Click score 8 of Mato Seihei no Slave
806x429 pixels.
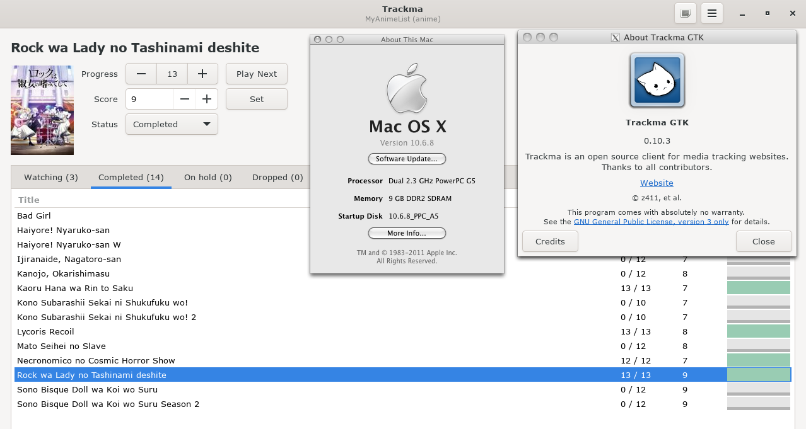(685, 346)
